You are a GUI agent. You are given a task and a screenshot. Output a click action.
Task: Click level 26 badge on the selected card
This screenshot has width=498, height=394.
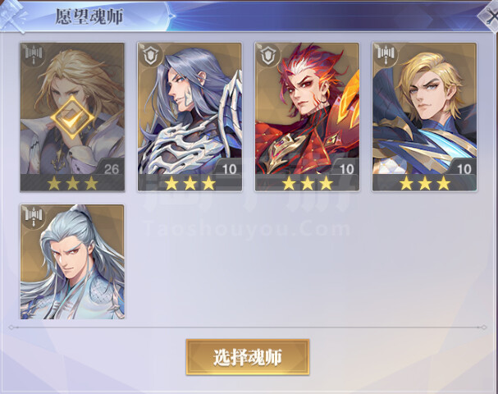[111, 168]
